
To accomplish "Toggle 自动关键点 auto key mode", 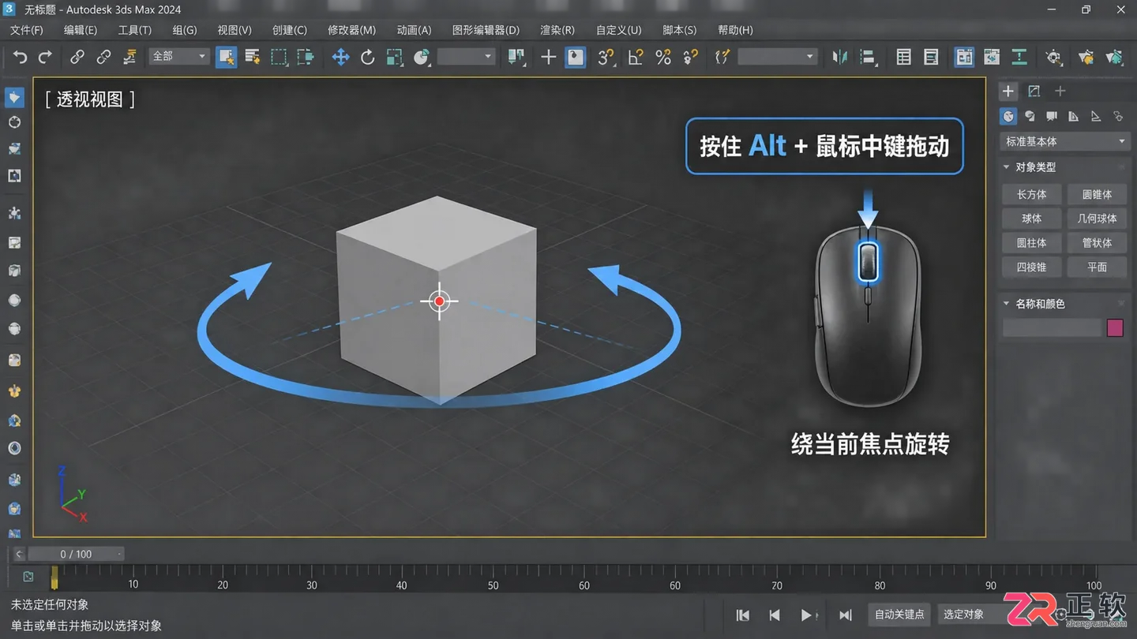I will tap(899, 614).
